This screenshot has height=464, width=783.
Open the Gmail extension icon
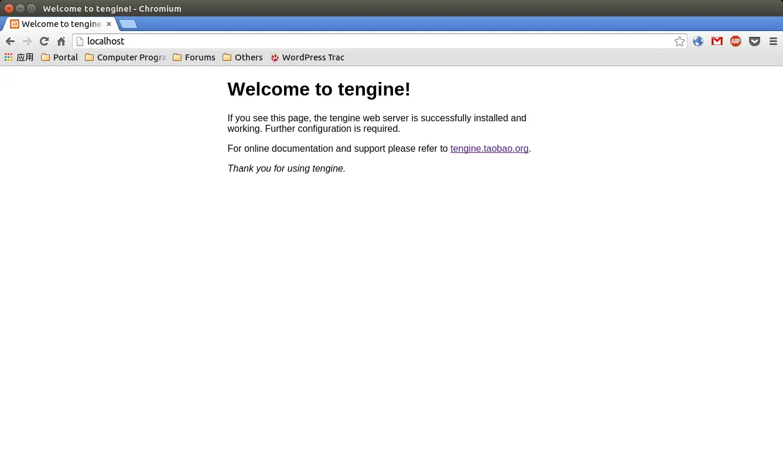point(717,41)
